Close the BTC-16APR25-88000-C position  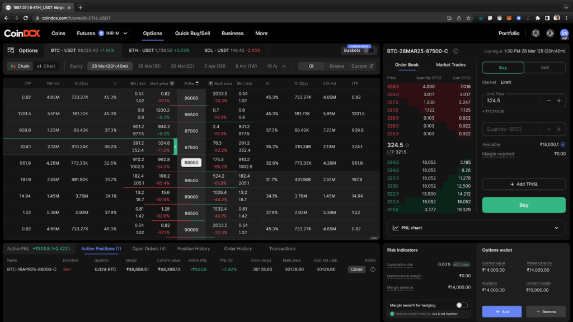coord(356,269)
